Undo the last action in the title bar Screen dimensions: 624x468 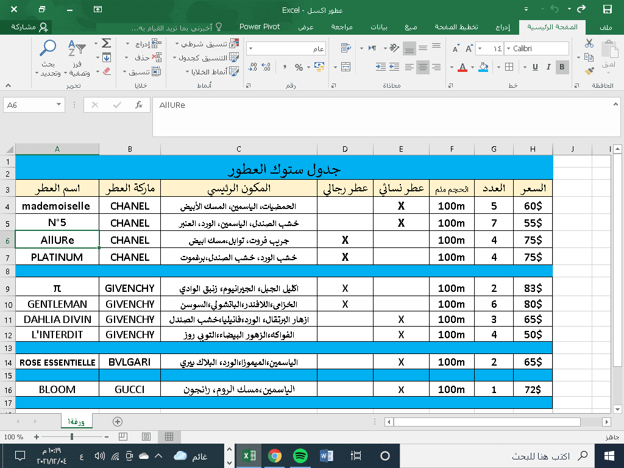(x=555, y=9)
